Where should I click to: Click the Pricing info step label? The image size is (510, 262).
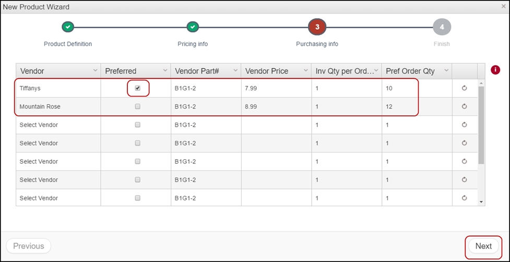pos(193,44)
